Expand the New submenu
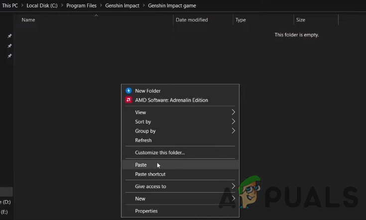The image size is (366, 220). 180,199
